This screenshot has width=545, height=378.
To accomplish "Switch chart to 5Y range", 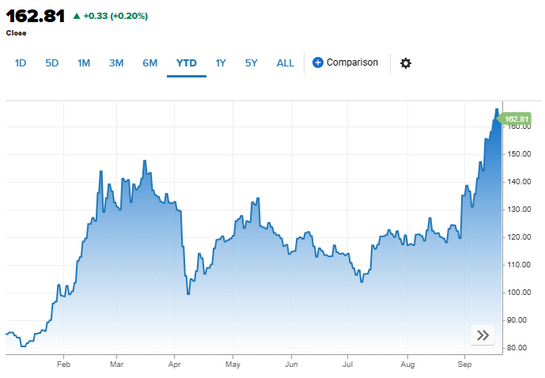I will 251,63.
